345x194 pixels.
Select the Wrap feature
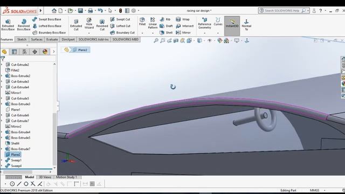pos(183,19)
